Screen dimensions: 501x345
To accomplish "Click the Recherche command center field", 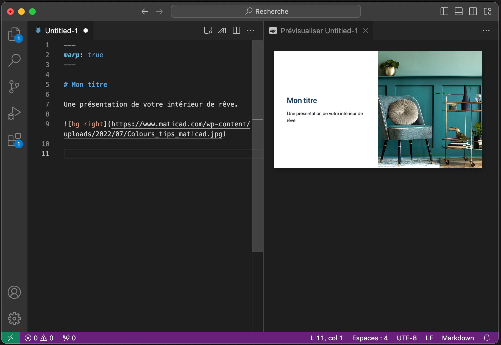I will click(266, 11).
